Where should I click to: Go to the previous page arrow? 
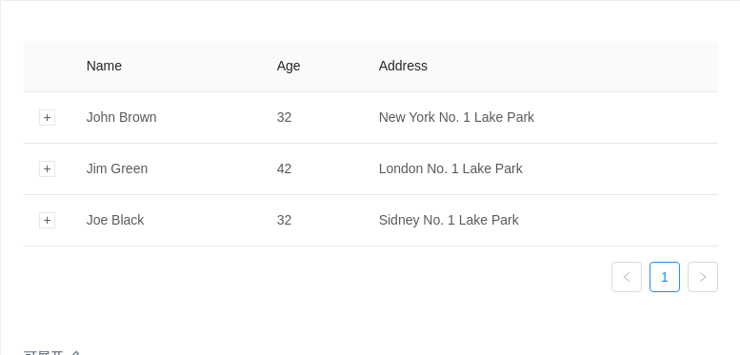coord(627,277)
